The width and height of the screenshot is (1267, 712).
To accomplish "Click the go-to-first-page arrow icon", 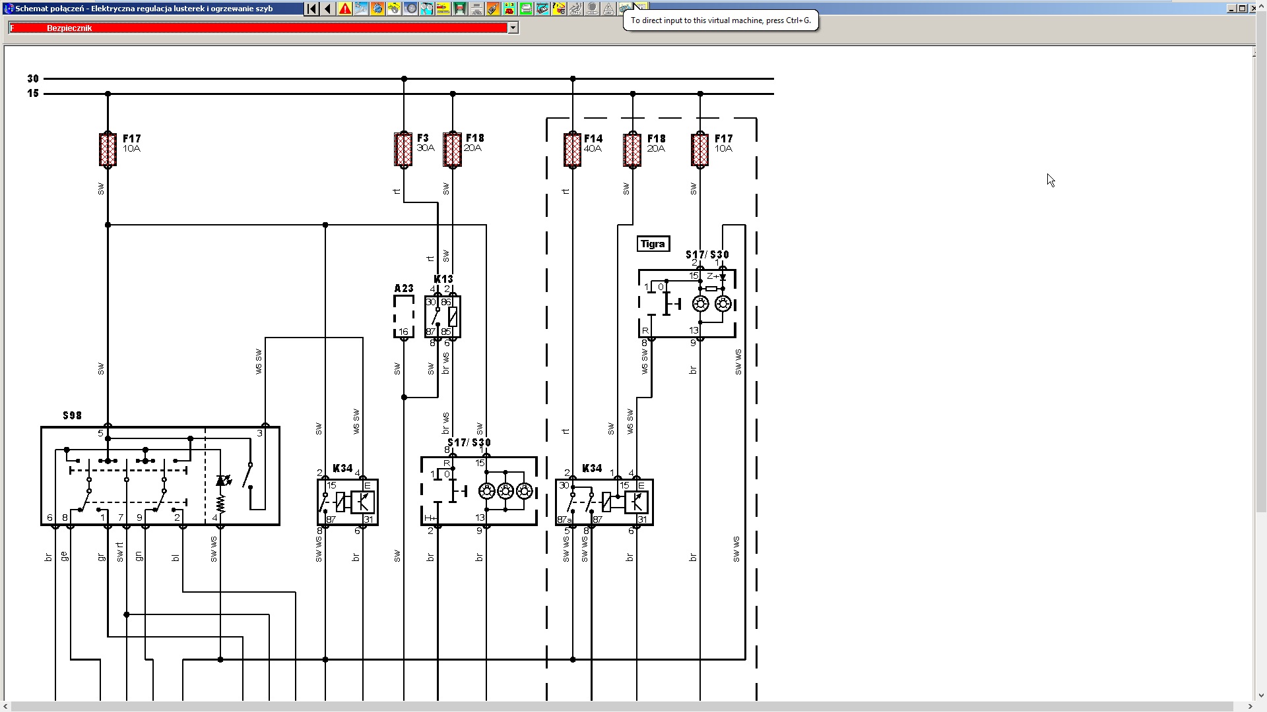I will click(311, 9).
